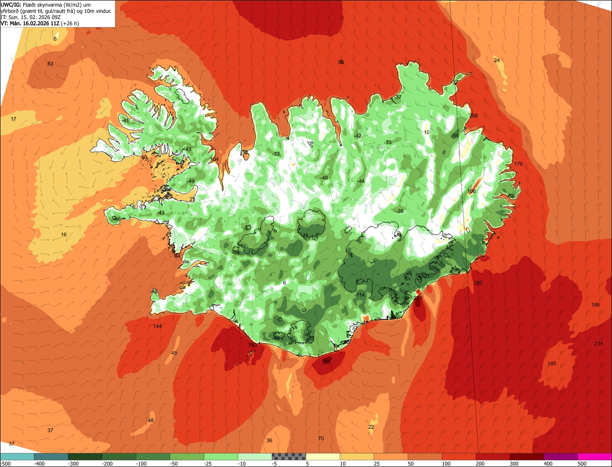Click the map value '-41' in the Westfjords

coord(125,120)
